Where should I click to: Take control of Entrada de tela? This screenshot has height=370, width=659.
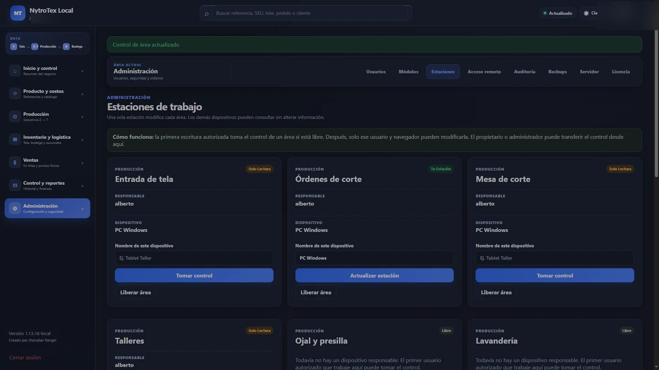pos(194,275)
